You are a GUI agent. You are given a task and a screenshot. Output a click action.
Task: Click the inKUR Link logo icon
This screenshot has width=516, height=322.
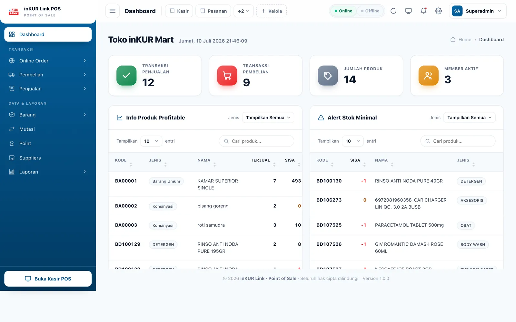tap(14, 12)
